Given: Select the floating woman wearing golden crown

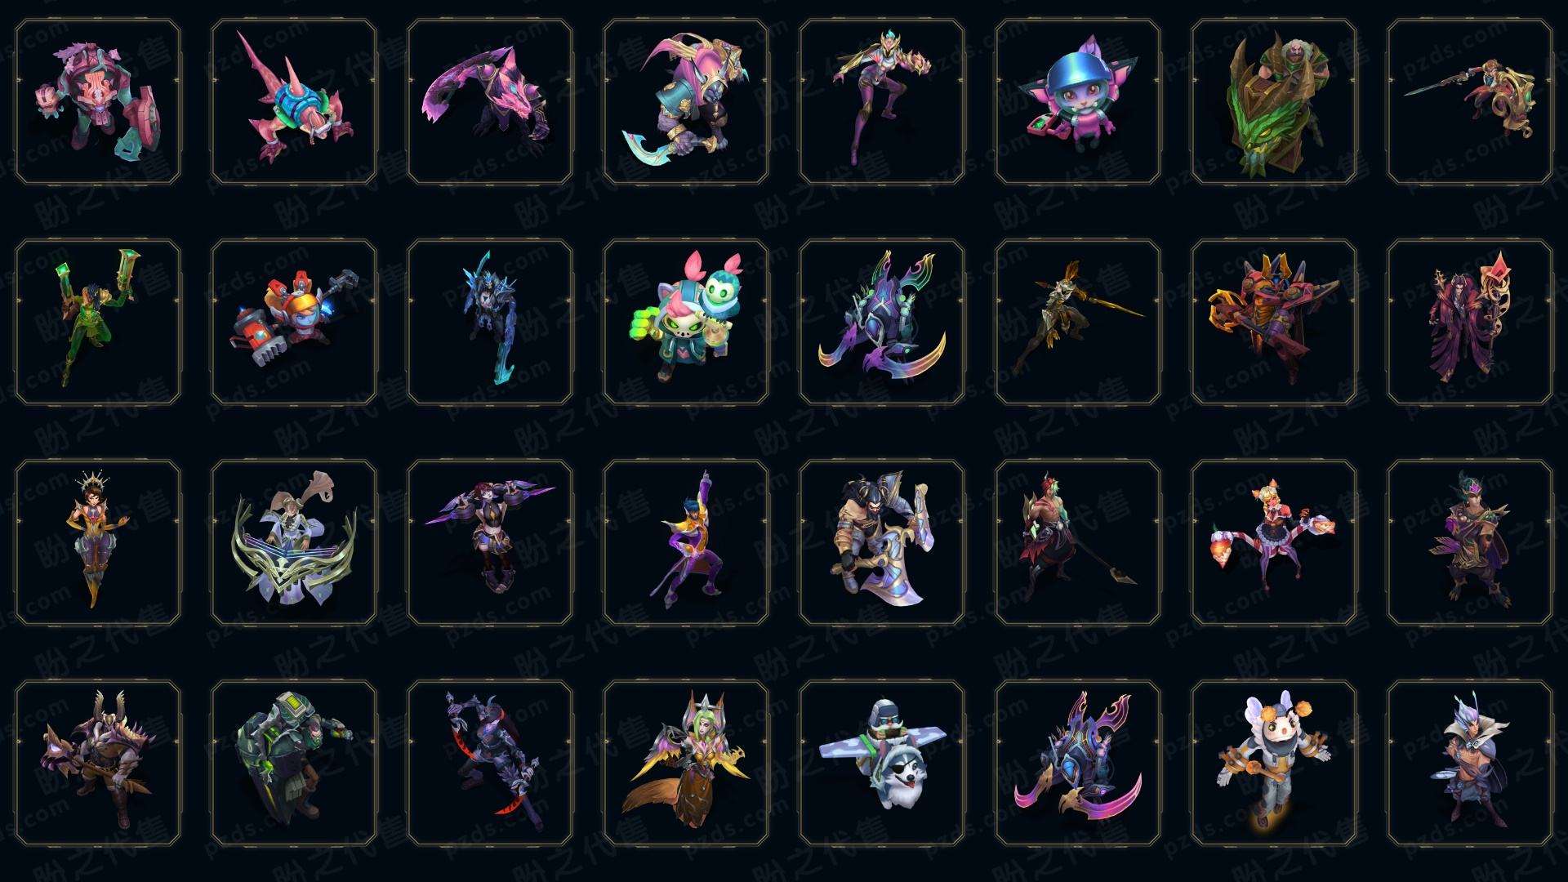Looking at the screenshot, I should [x=98, y=542].
